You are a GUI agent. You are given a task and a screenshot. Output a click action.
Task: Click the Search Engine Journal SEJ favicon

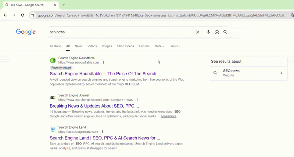(x=53, y=98)
